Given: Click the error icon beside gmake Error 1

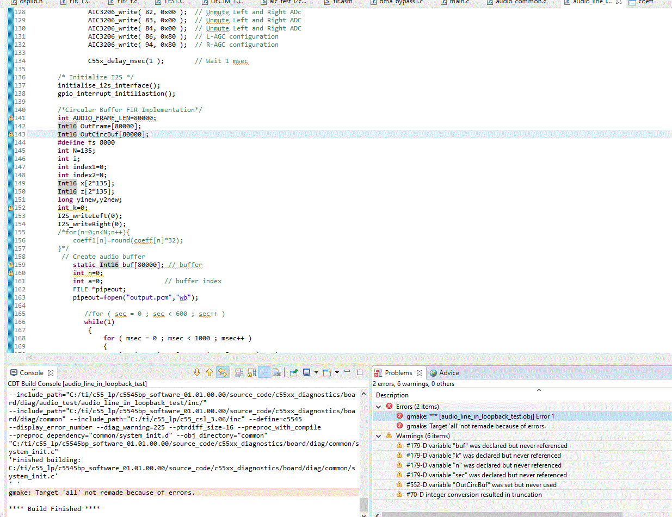Looking at the screenshot, I should point(400,415).
